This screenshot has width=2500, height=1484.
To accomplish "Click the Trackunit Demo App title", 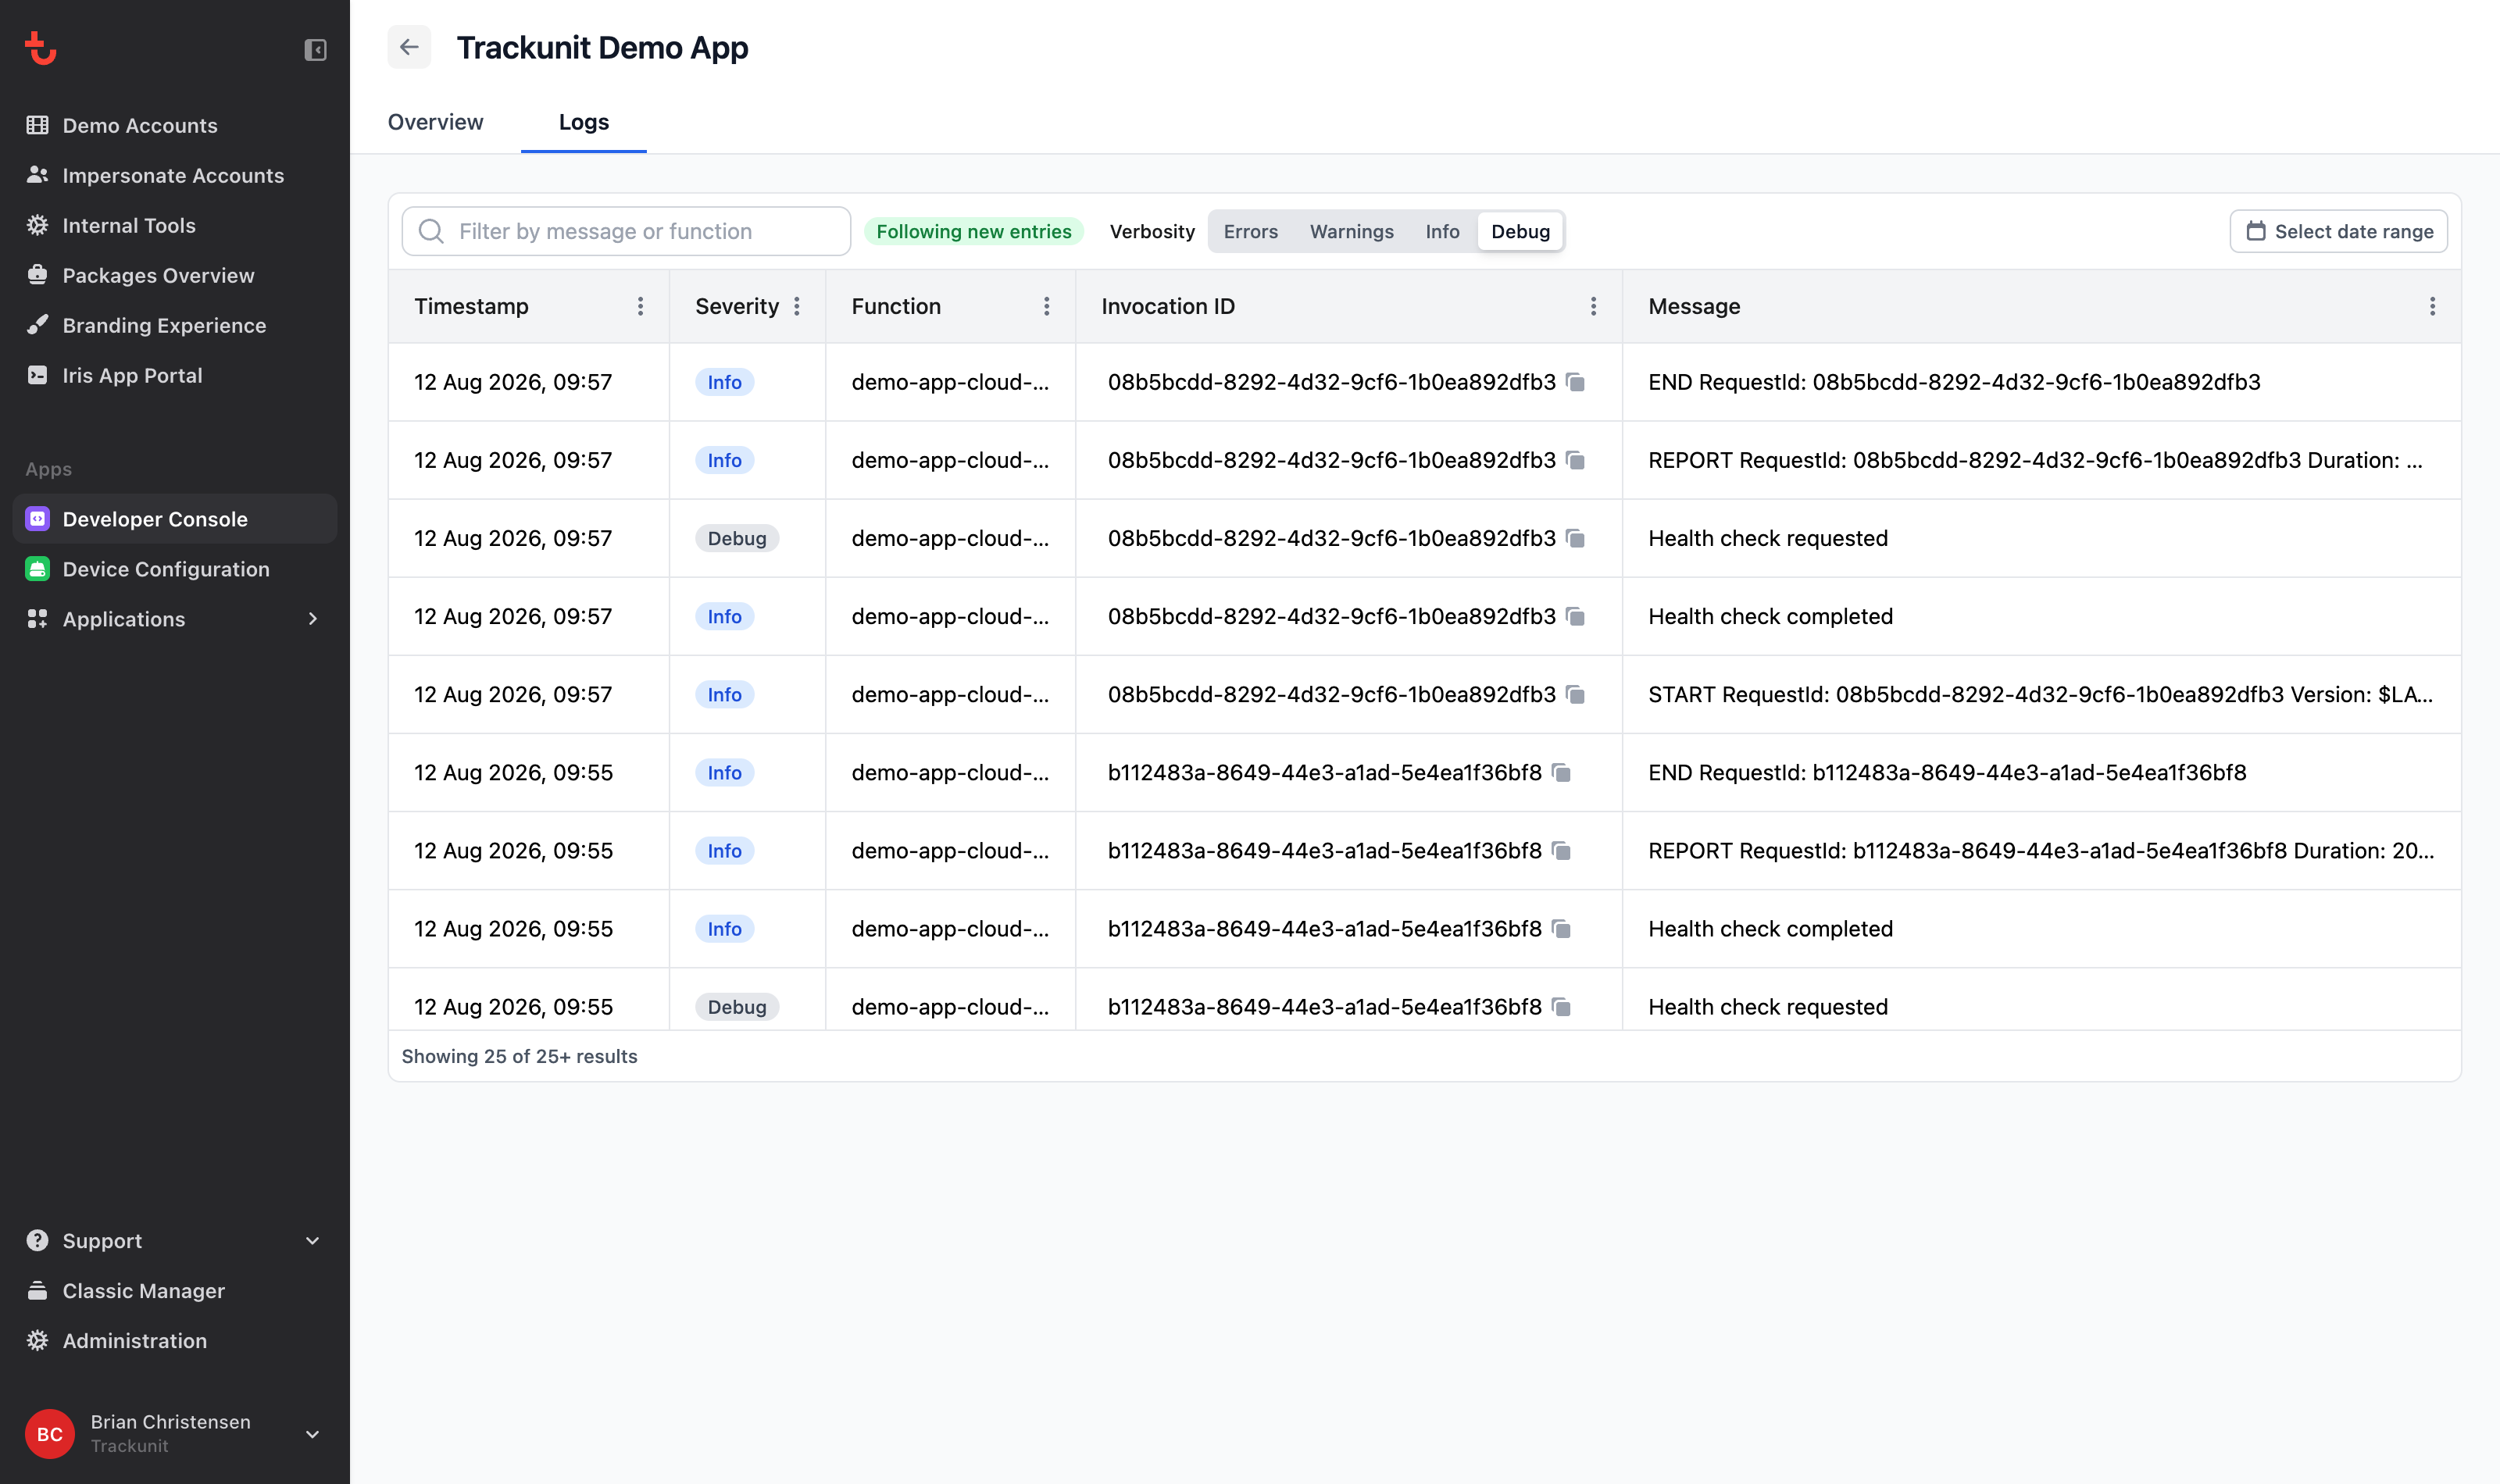I will (x=602, y=47).
